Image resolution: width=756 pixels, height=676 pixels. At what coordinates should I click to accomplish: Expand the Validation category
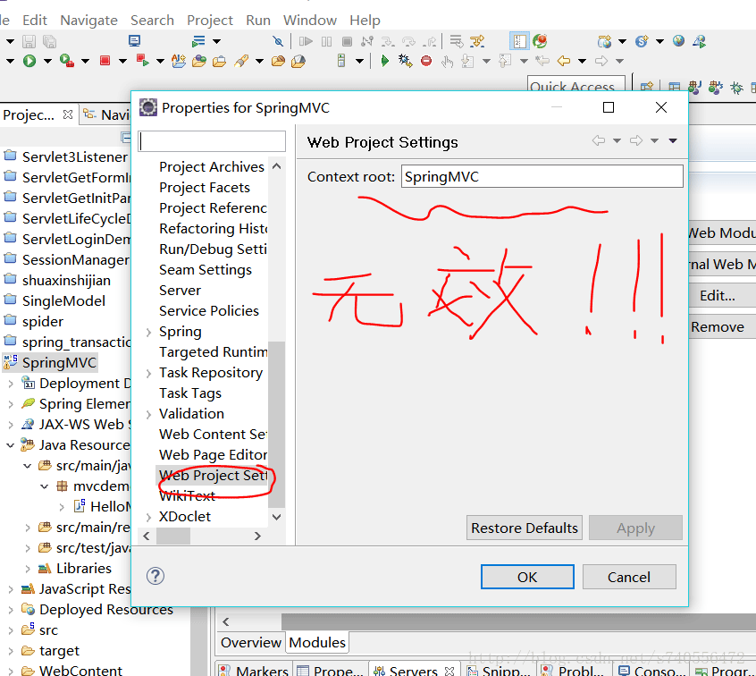148,414
